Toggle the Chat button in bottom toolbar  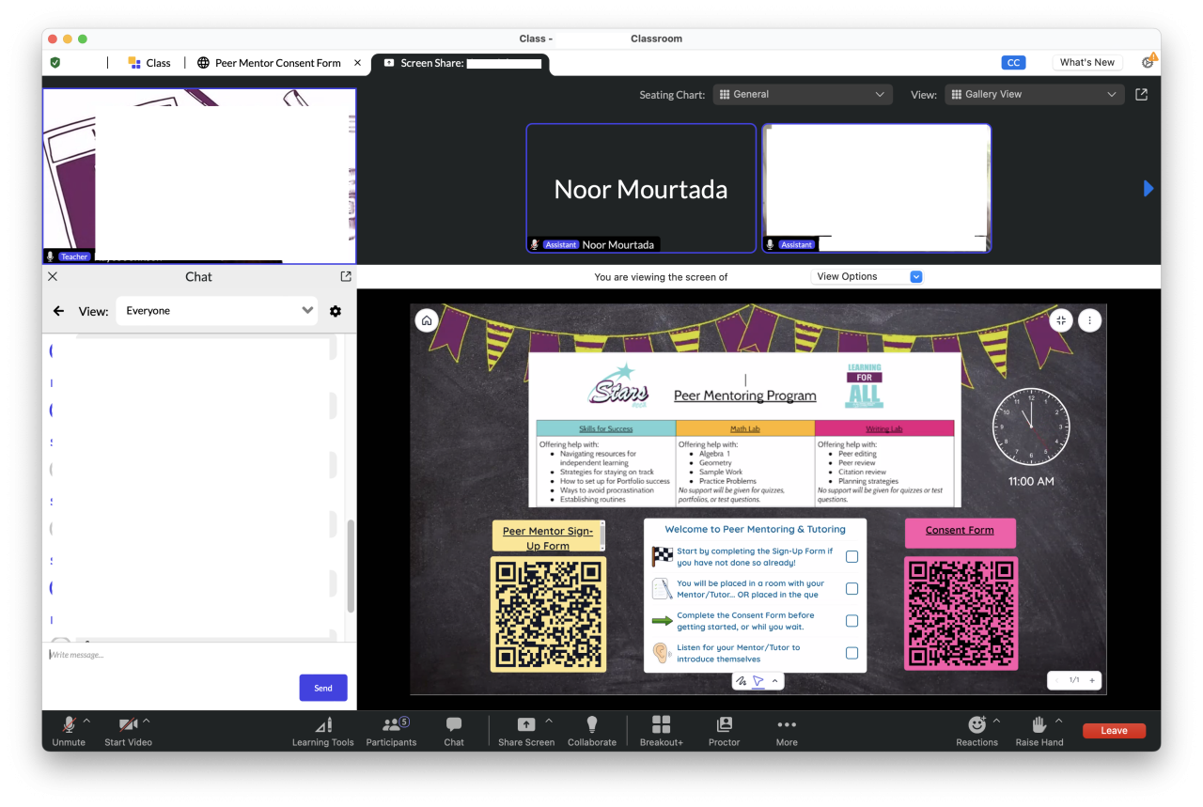[454, 730]
